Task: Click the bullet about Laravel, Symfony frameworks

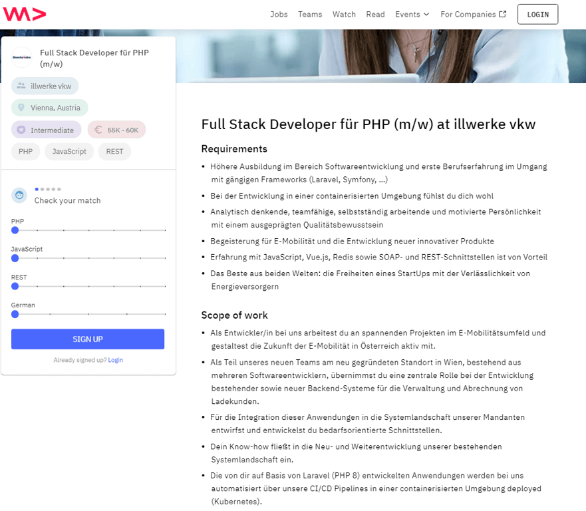Action: [374, 173]
